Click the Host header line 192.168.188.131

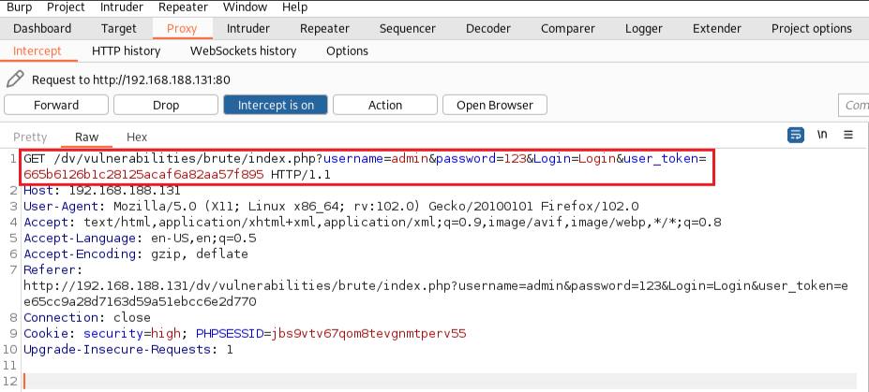coord(102,191)
